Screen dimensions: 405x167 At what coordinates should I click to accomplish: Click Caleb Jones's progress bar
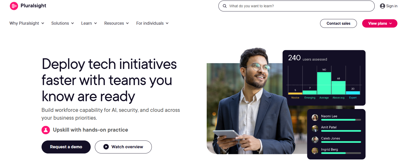pos(341,142)
